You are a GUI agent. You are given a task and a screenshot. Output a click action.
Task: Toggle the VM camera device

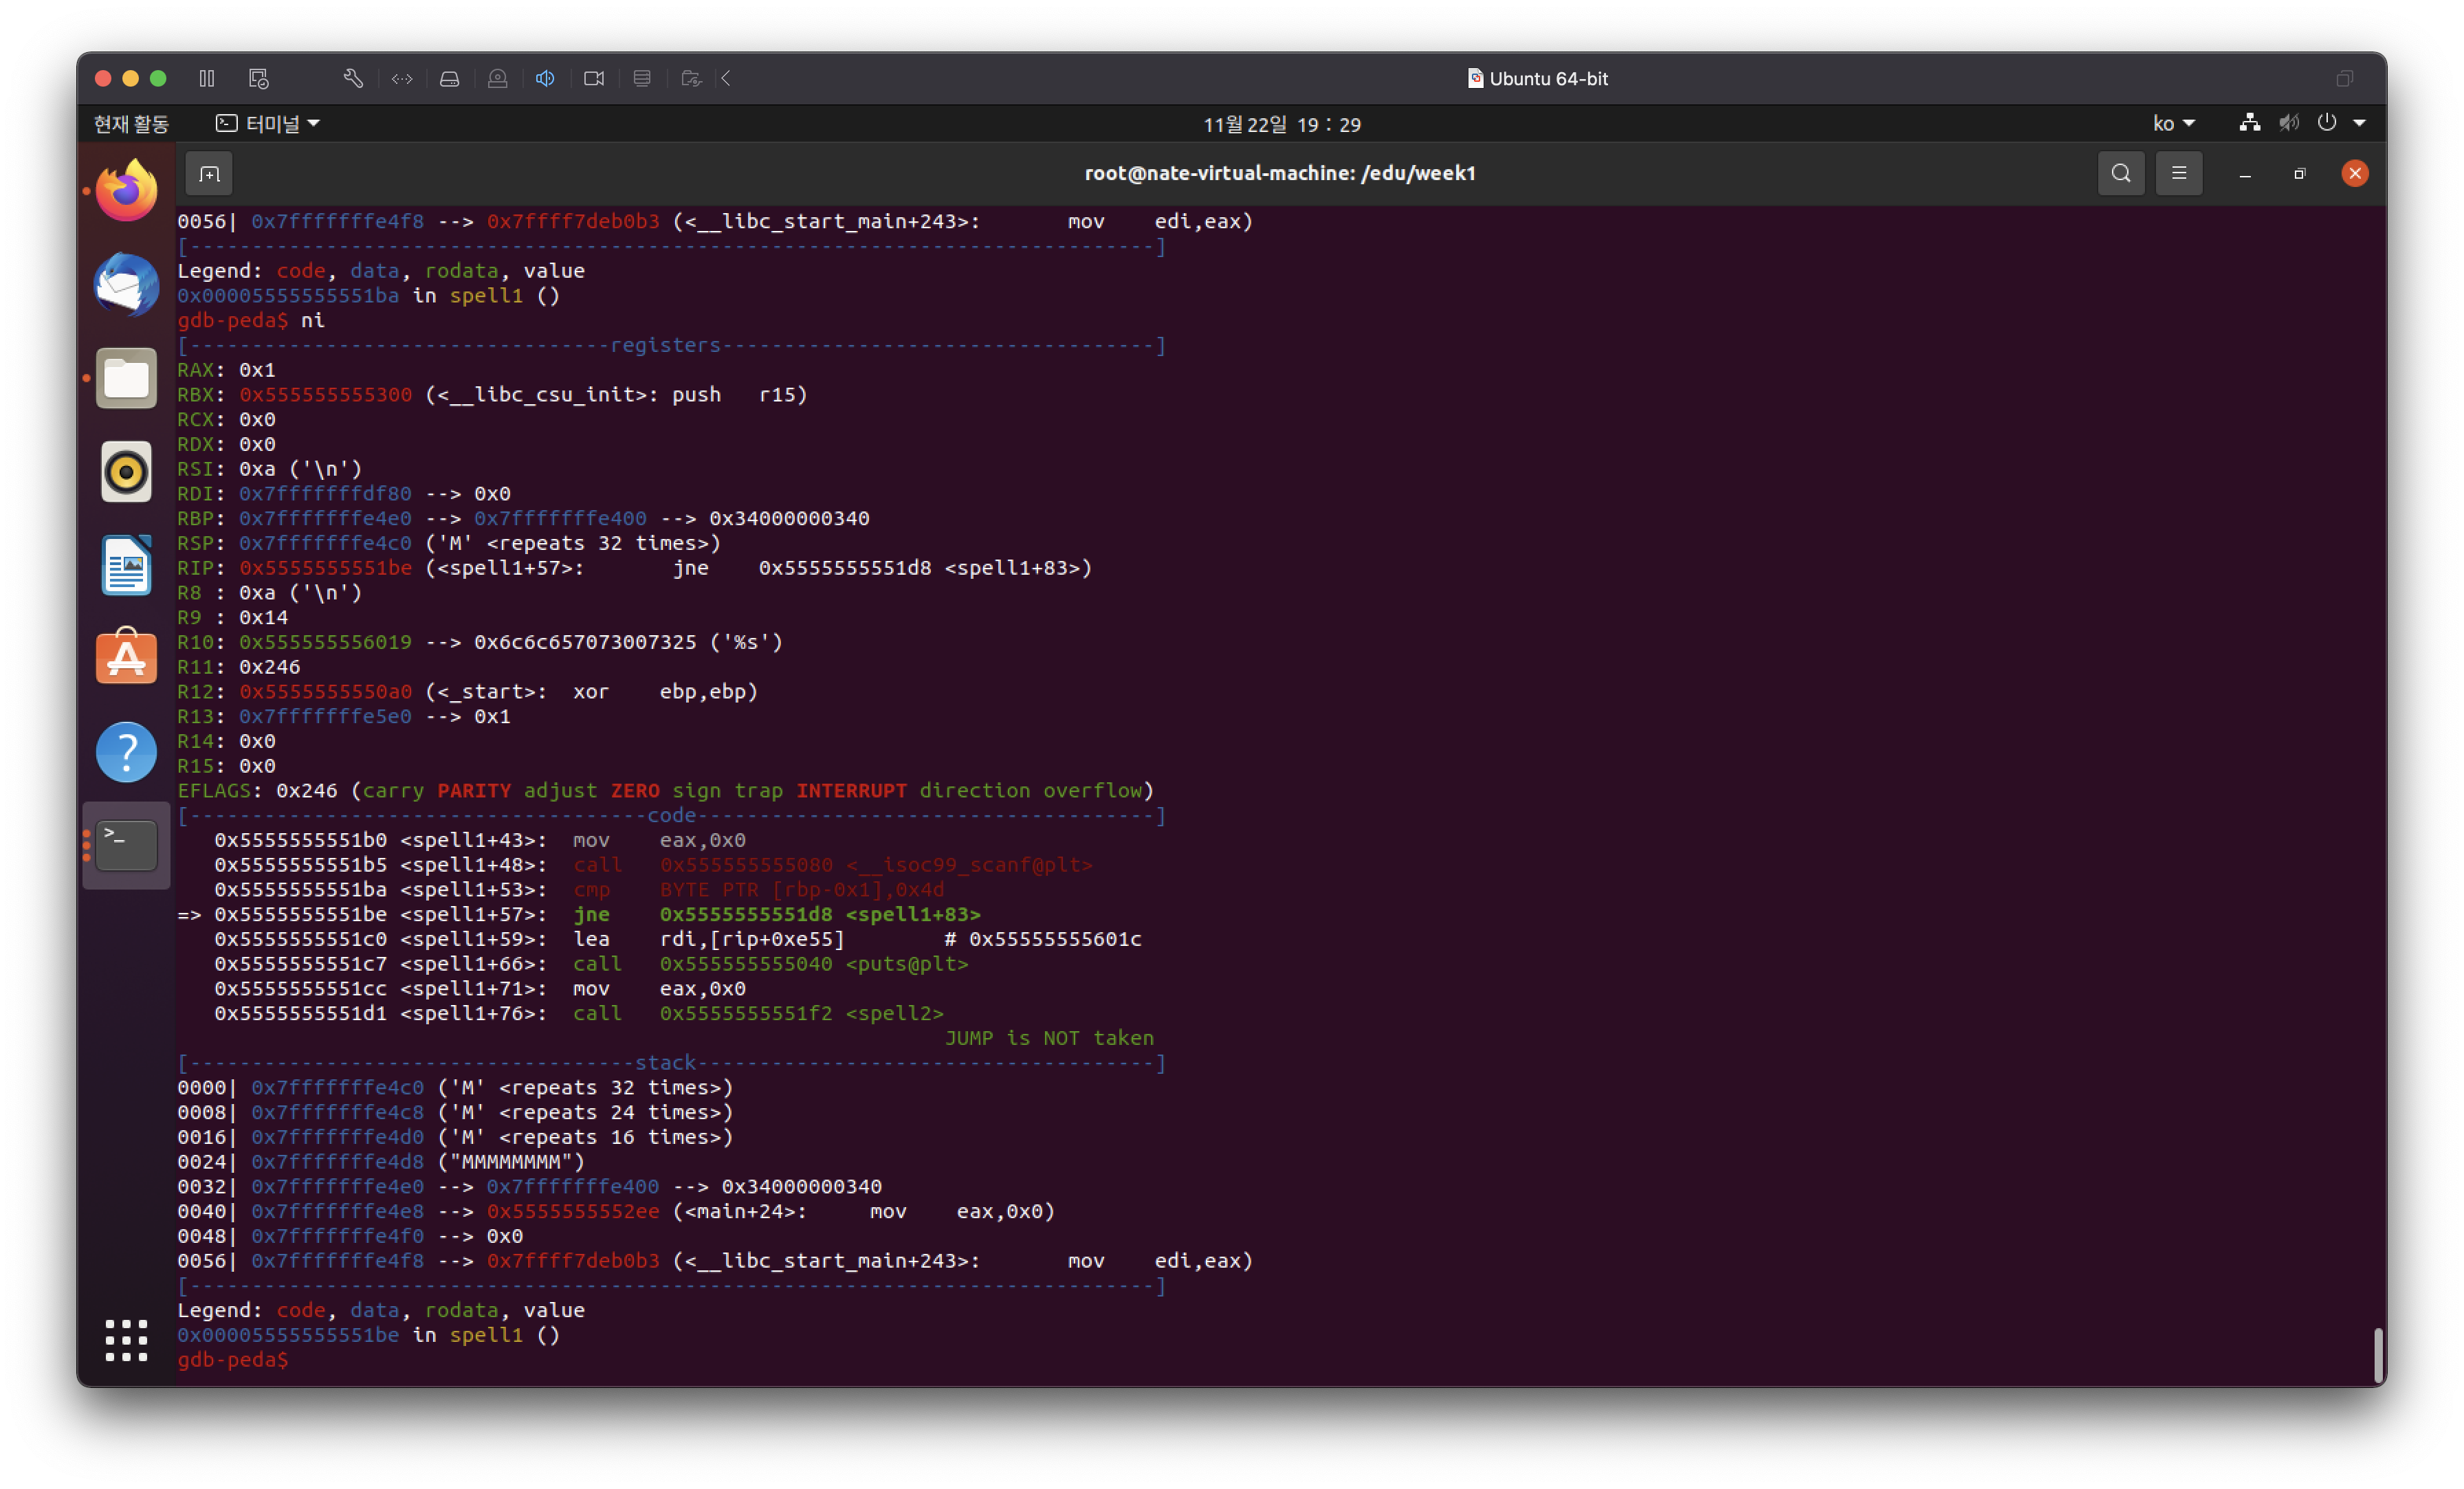[594, 78]
